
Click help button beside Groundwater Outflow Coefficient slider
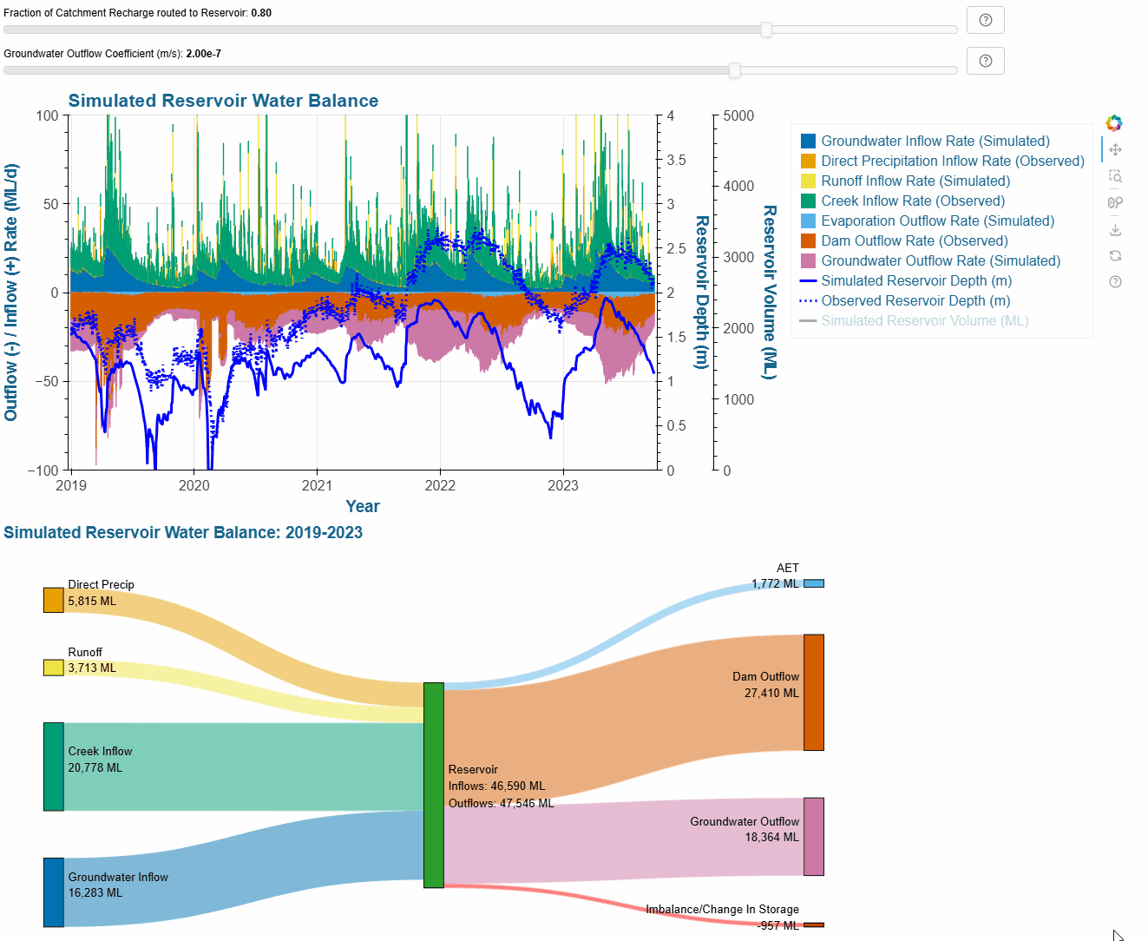click(x=985, y=61)
